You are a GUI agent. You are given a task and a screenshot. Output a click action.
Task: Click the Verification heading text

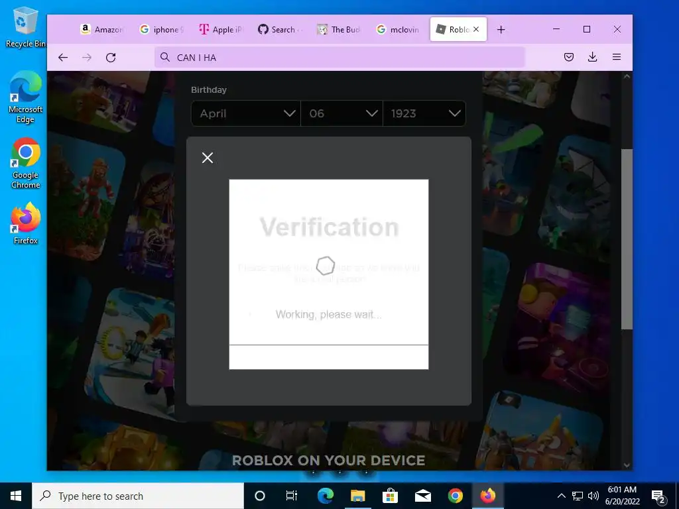(x=329, y=227)
